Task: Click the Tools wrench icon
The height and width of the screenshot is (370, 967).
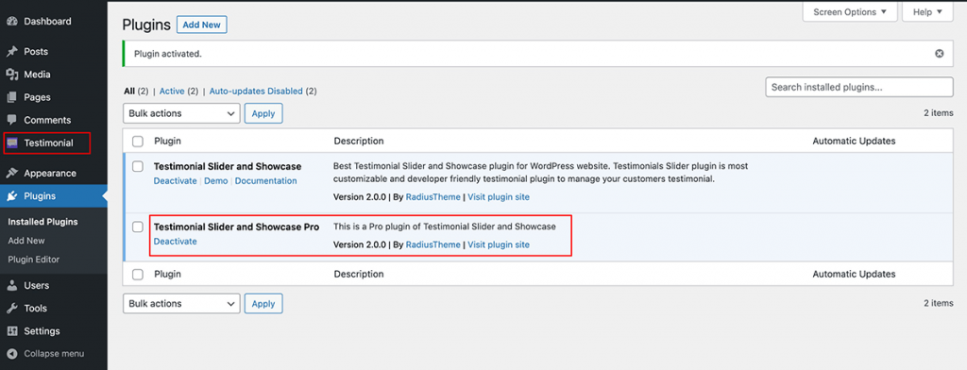Action: (12, 309)
